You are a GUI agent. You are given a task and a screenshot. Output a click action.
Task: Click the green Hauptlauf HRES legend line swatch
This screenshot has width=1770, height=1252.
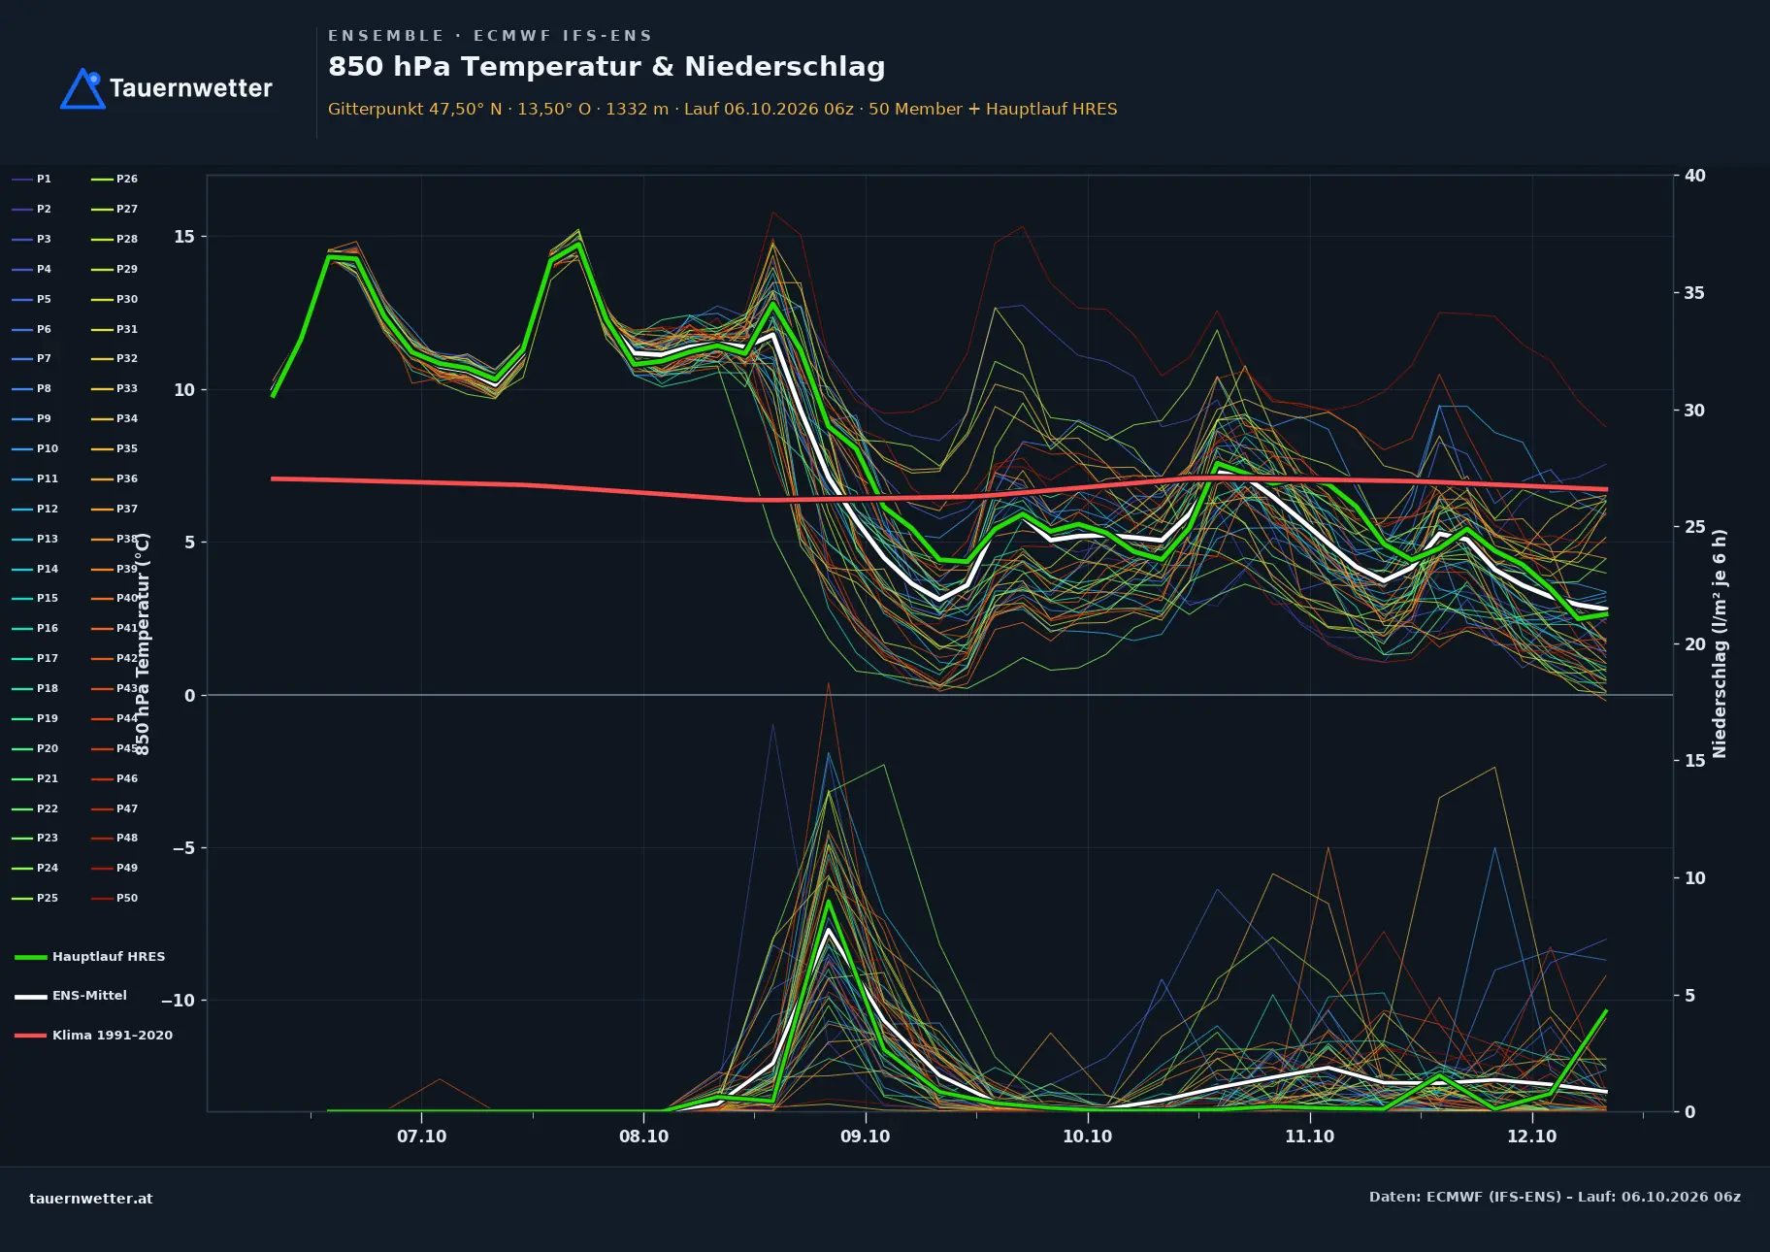click(31, 957)
